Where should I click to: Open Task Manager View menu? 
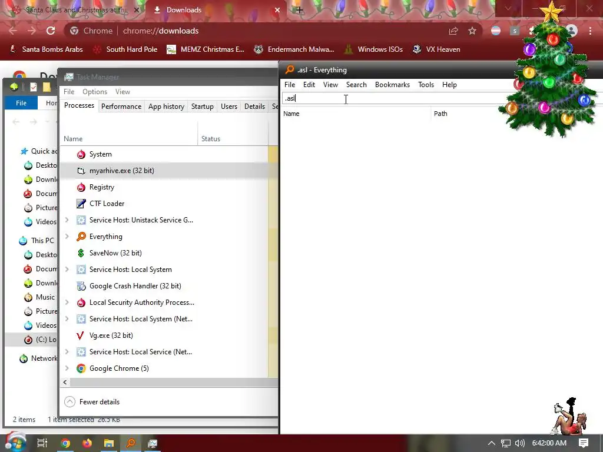[122, 91]
